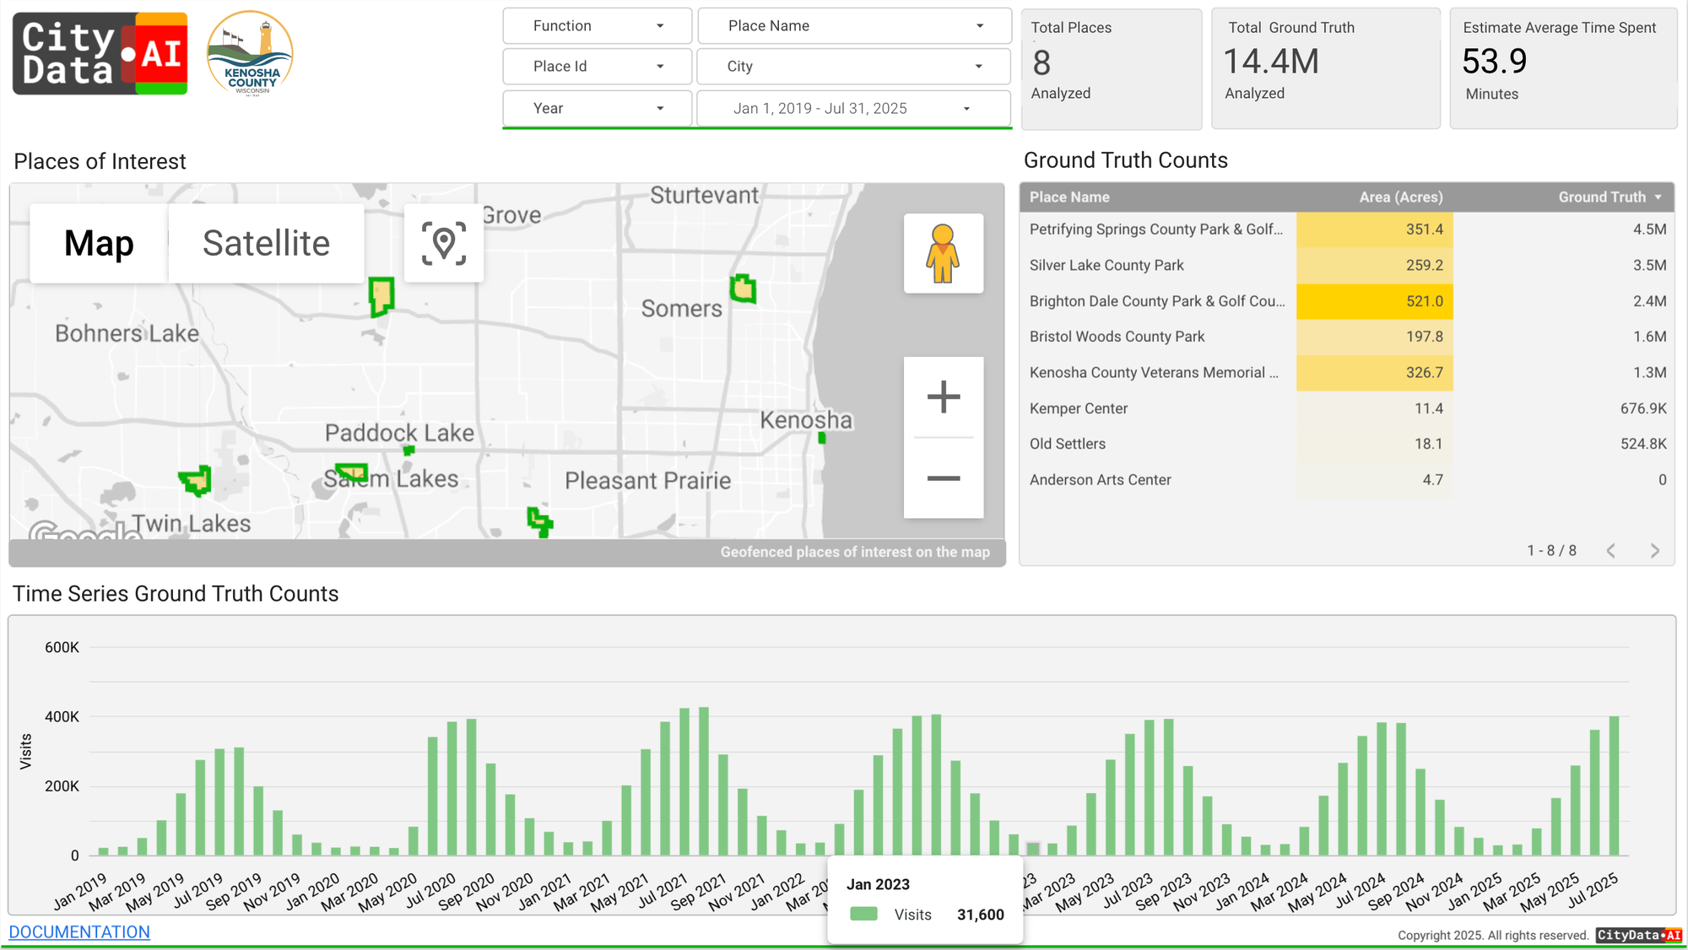
Task: Switch to standard Map view
Action: pos(99,244)
